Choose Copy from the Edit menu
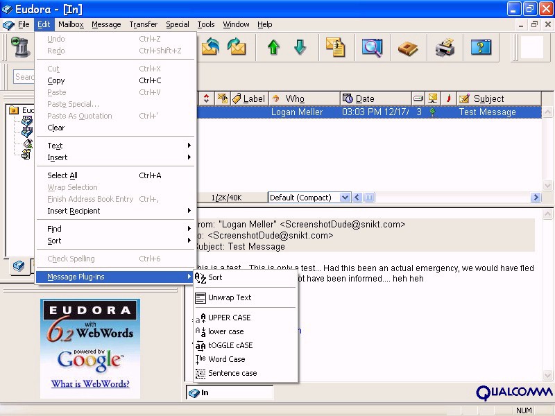Screen dimensions: 555x416 (x=115, y=80)
